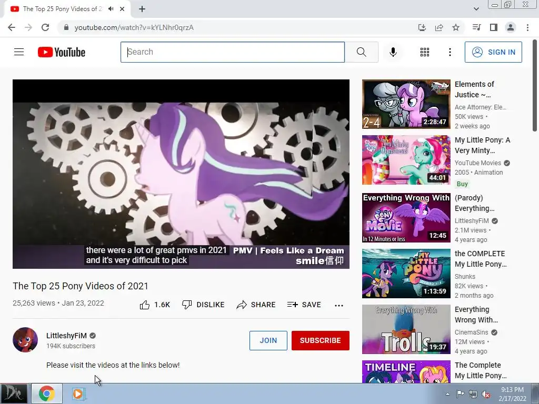Bookmark this page with star icon
The width and height of the screenshot is (539, 404).
click(x=456, y=27)
